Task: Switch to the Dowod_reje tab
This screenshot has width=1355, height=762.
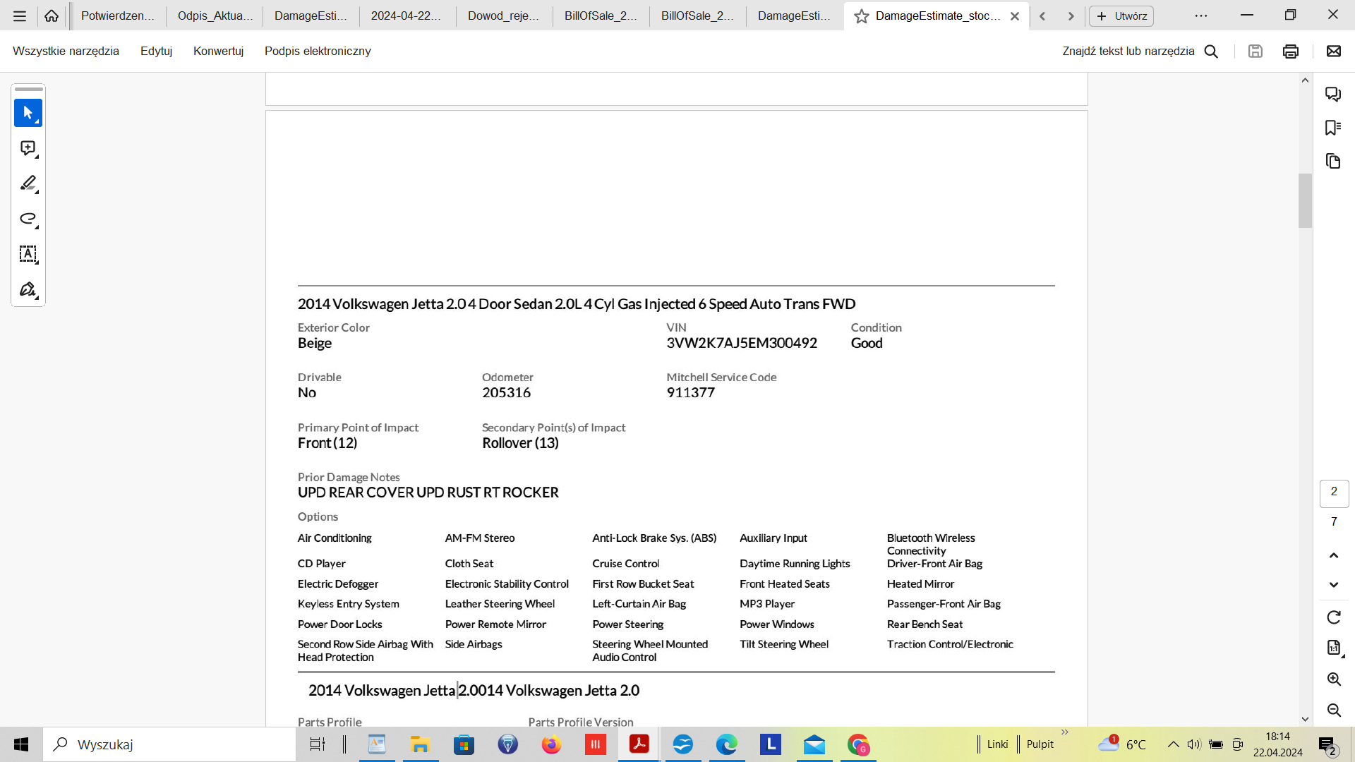Action: (x=504, y=16)
